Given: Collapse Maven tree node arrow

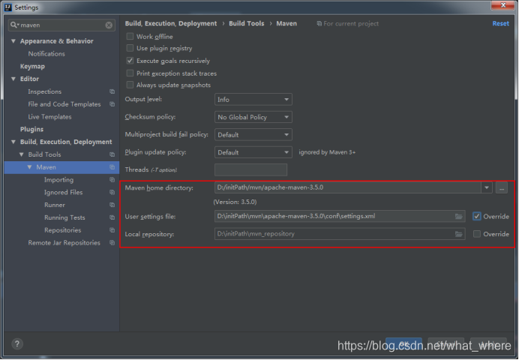Looking at the screenshot, I should point(29,167).
